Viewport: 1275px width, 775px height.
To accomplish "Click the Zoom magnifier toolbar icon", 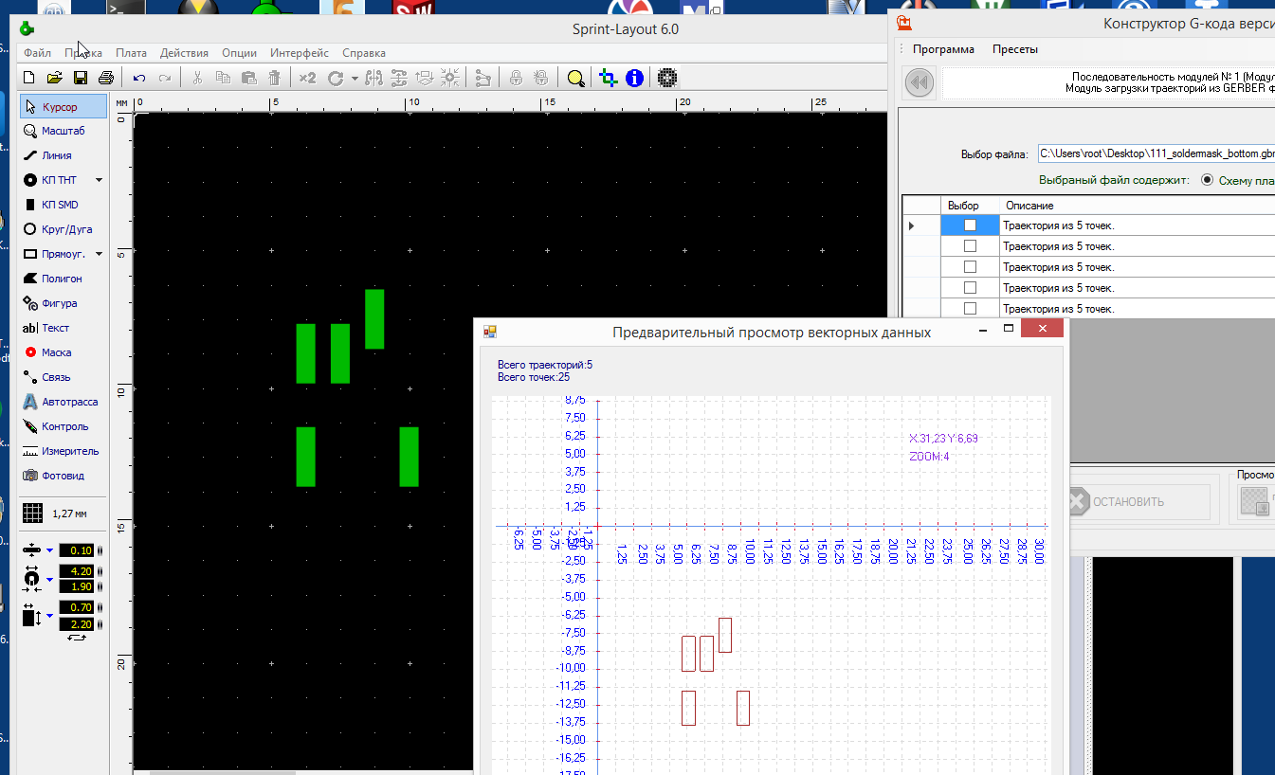I will coord(575,78).
